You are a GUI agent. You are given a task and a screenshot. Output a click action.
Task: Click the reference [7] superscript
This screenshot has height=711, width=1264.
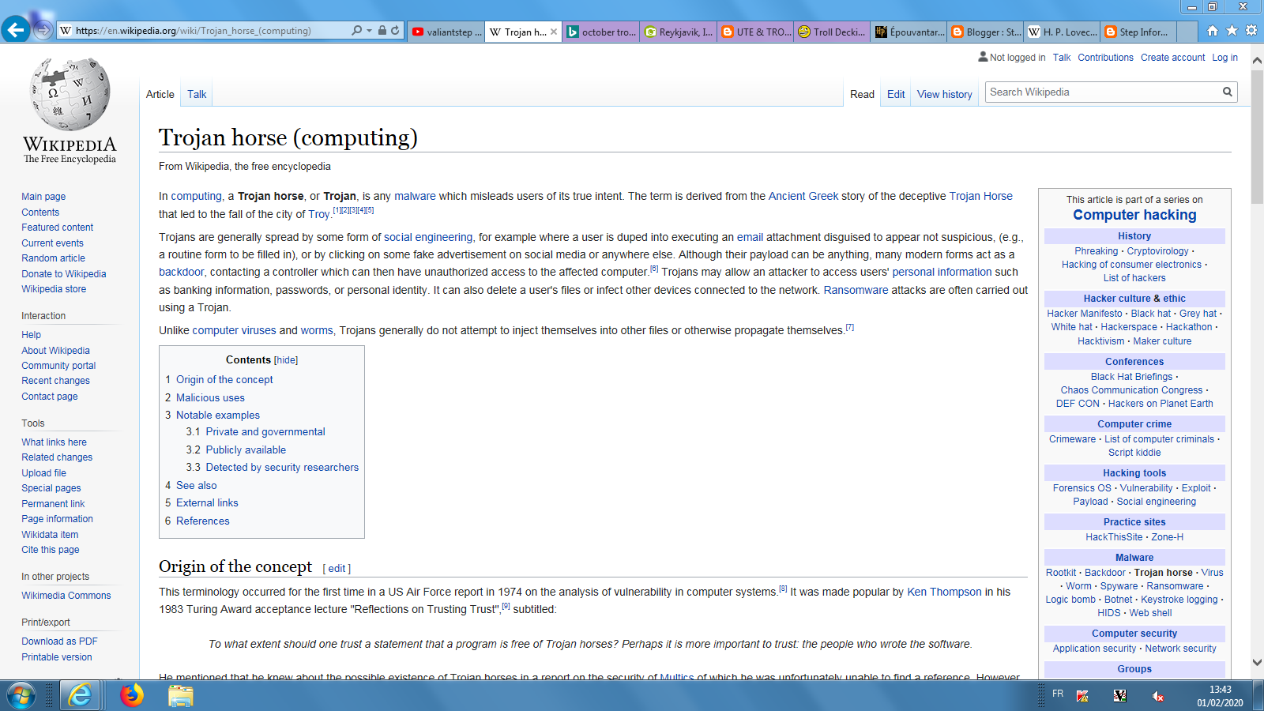click(x=850, y=327)
